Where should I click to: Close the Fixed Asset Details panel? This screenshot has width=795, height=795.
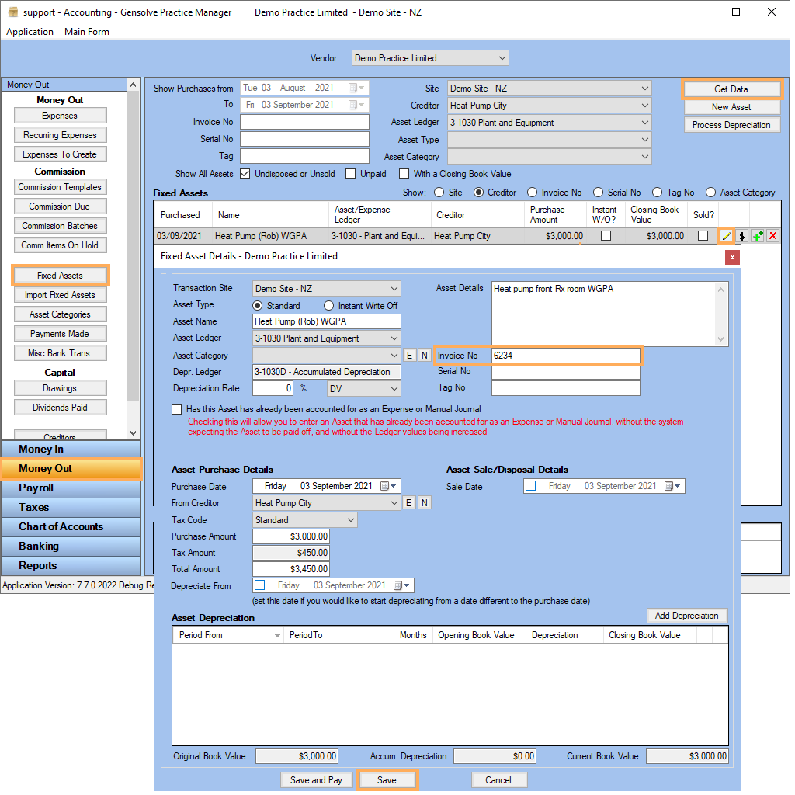tap(732, 257)
